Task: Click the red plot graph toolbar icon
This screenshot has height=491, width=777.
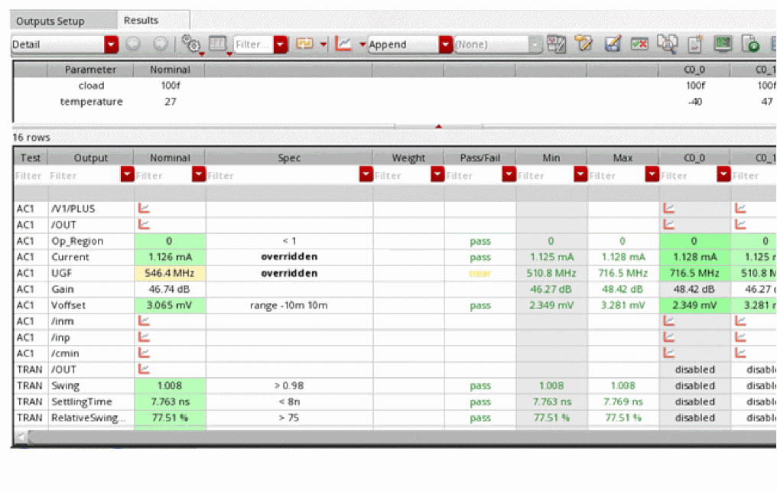Action: [343, 44]
